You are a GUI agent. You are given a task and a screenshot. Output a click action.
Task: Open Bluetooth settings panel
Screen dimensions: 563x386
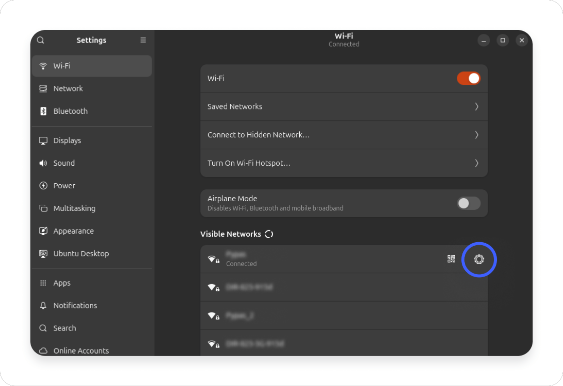click(92, 111)
